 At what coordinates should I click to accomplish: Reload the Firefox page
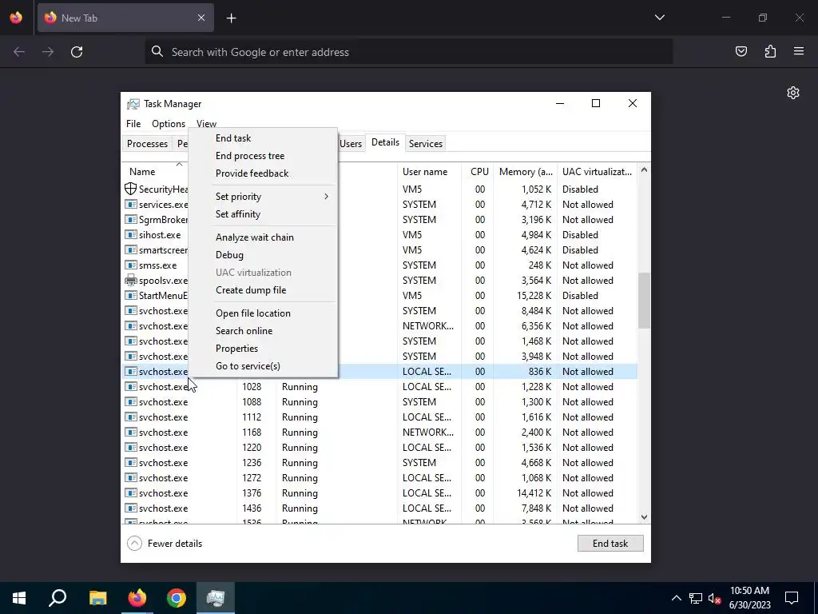(77, 52)
